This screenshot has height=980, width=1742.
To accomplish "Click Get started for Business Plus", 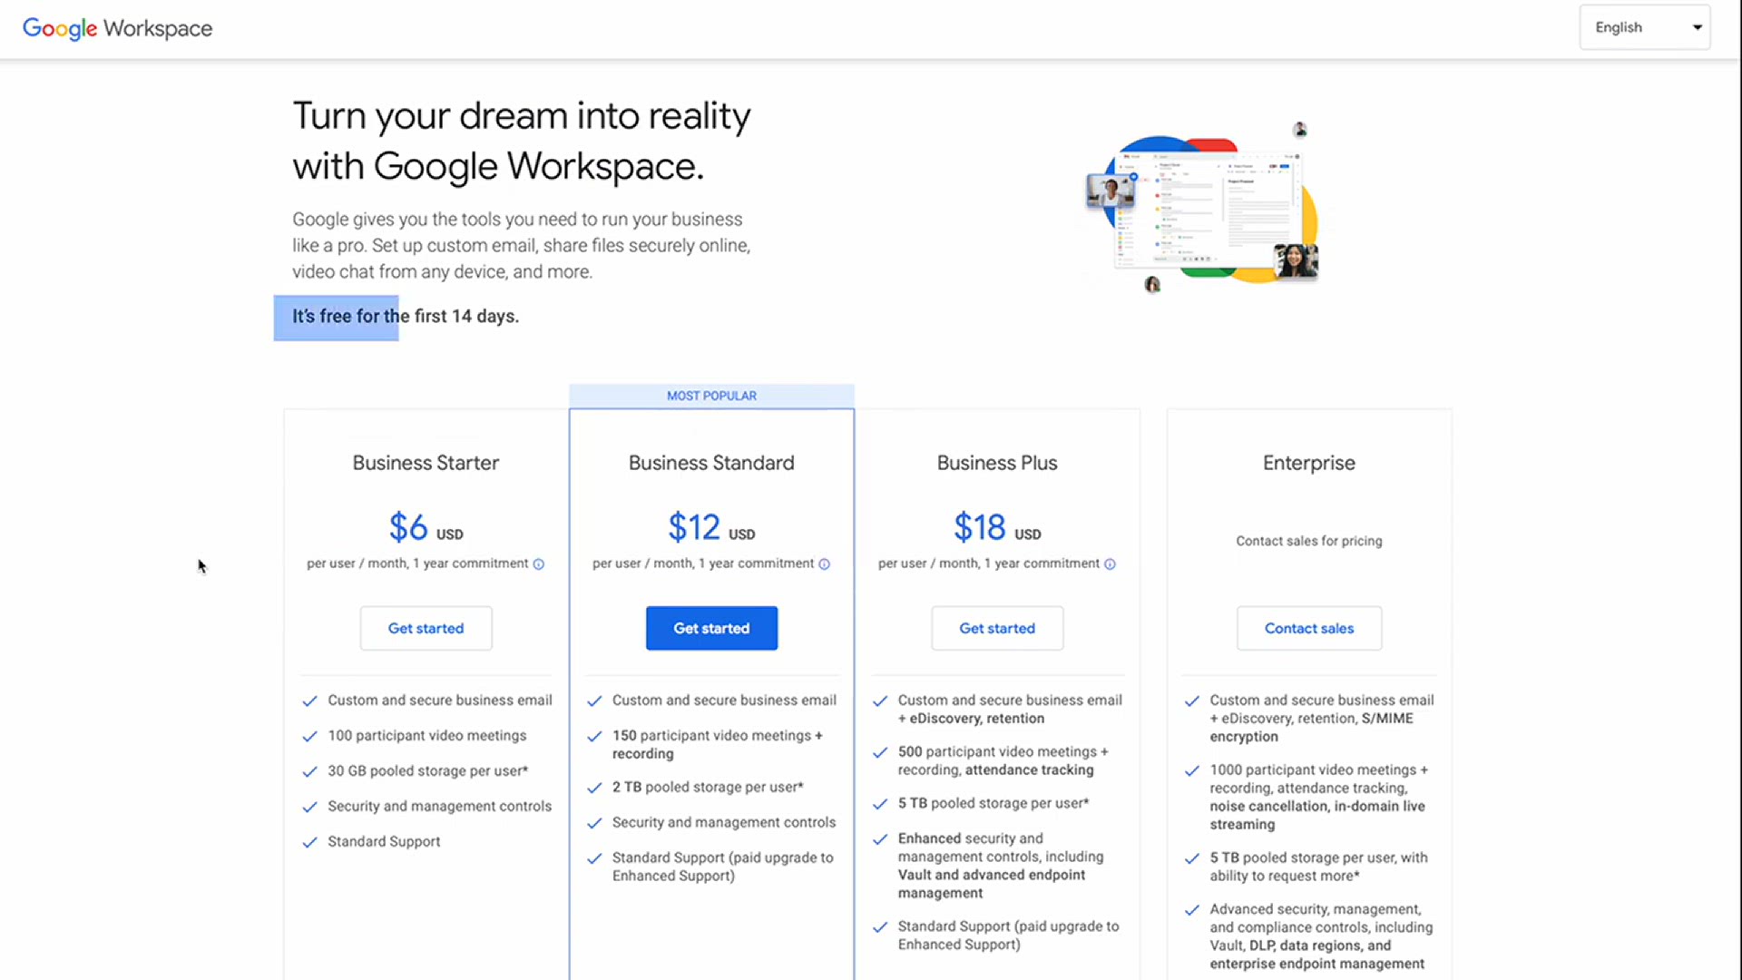I will tap(997, 628).
